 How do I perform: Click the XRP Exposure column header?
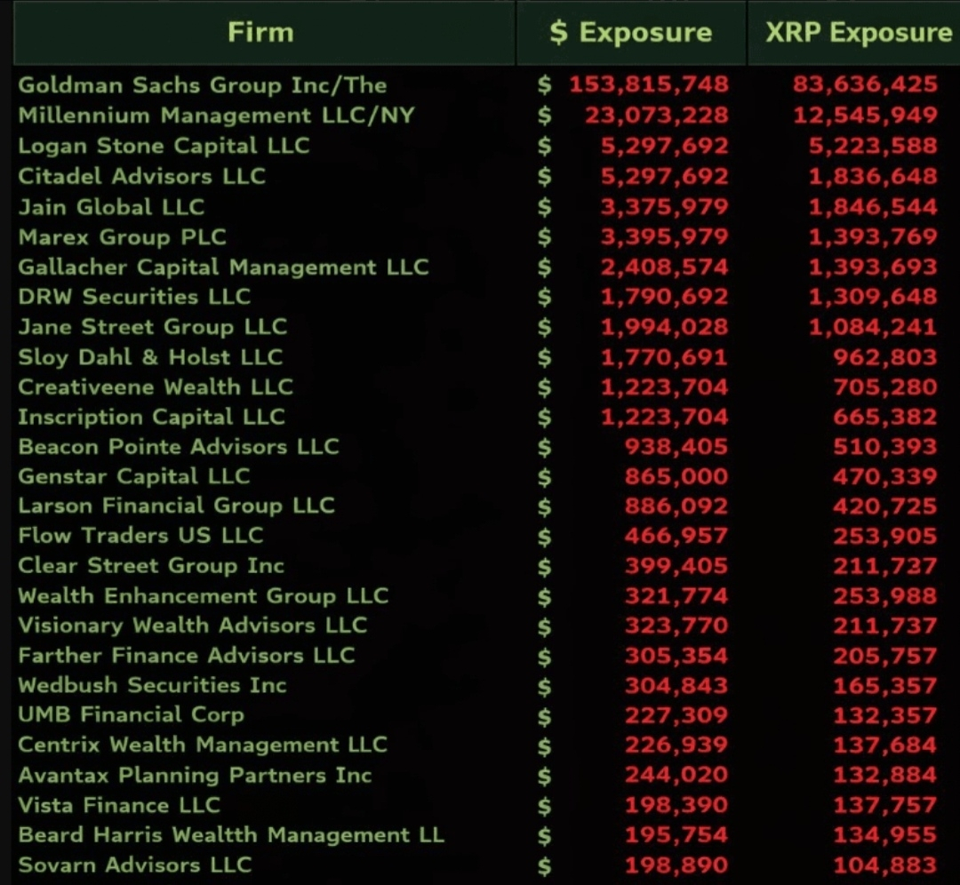(854, 33)
